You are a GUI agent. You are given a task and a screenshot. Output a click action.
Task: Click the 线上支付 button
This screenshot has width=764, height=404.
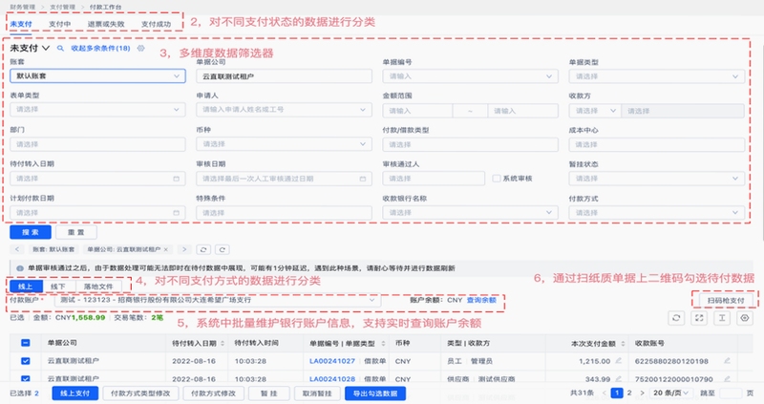75,393
